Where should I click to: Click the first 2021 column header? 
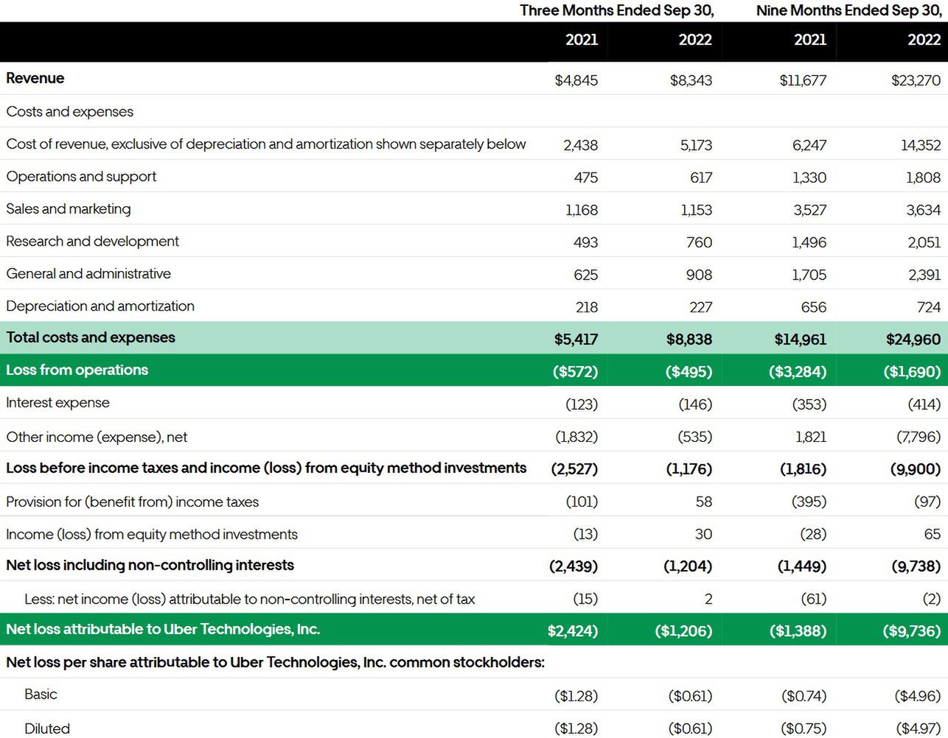click(x=582, y=40)
